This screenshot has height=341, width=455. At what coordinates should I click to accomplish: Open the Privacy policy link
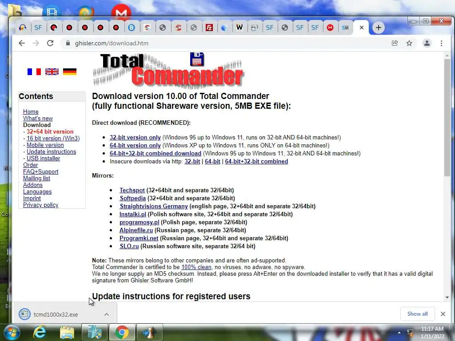pyautogui.click(x=40, y=205)
